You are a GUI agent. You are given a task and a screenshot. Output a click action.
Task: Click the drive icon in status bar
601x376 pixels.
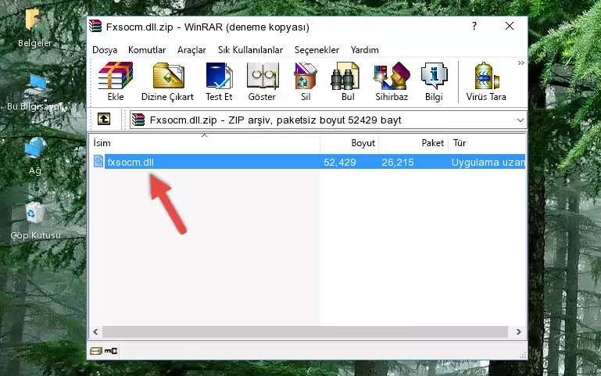click(x=96, y=351)
